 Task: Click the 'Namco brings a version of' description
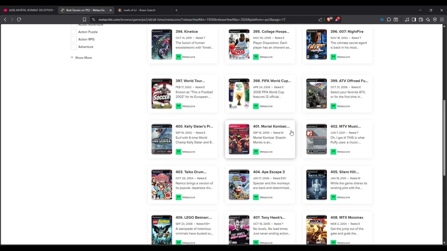coord(194,185)
